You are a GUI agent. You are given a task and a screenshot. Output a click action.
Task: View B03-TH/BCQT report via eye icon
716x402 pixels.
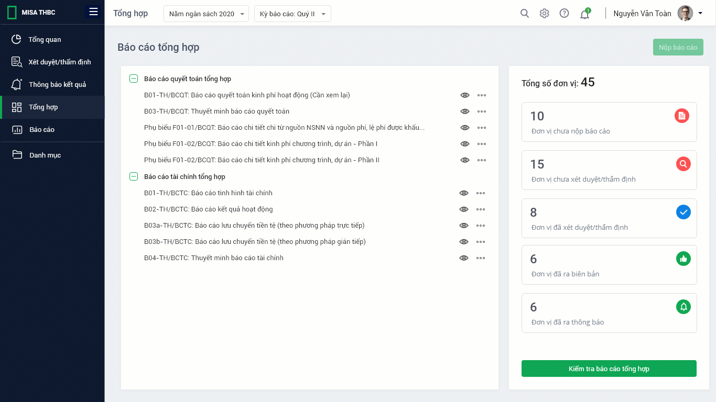click(x=464, y=111)
